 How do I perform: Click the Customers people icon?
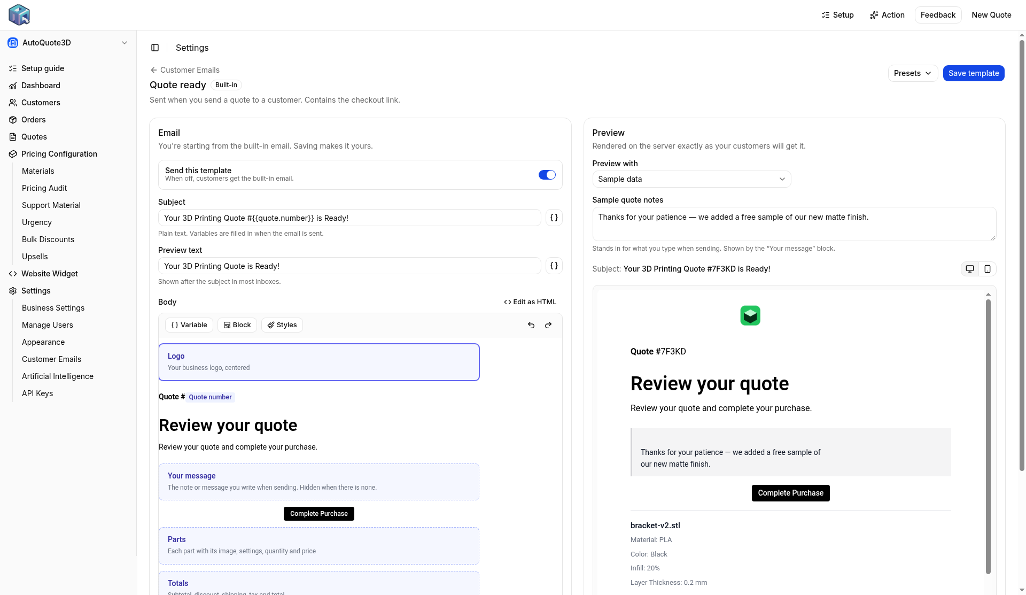13,103
